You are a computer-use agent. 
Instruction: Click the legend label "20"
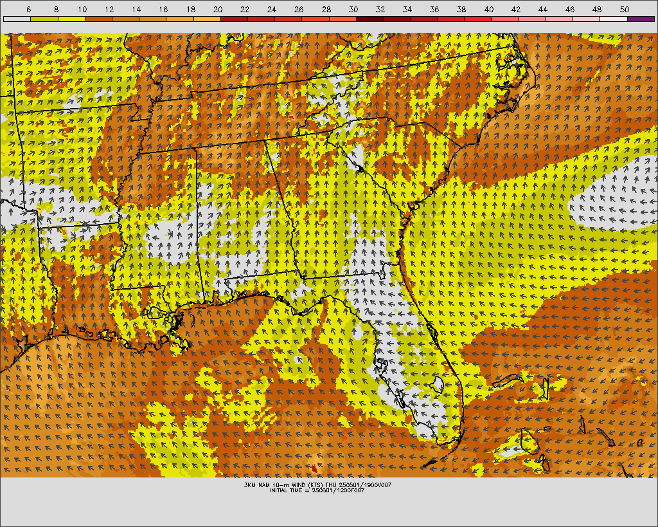click(x=217, y=9)
